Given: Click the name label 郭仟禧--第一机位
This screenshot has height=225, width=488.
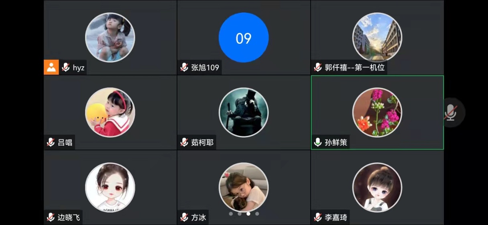Looking at the screenshot, I should 355,67.
